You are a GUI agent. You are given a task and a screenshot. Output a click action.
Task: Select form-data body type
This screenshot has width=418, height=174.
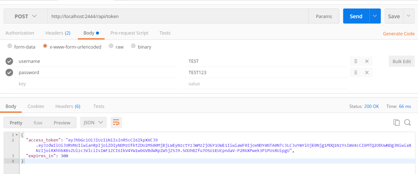pos(10,46)
